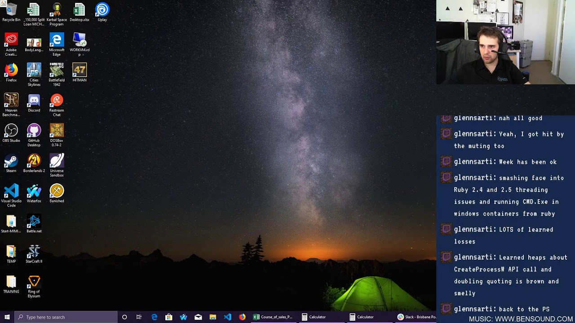Screen dimensions: 575x323
Task: Open the Recycle Bin desktop icon
Action: 11,13
